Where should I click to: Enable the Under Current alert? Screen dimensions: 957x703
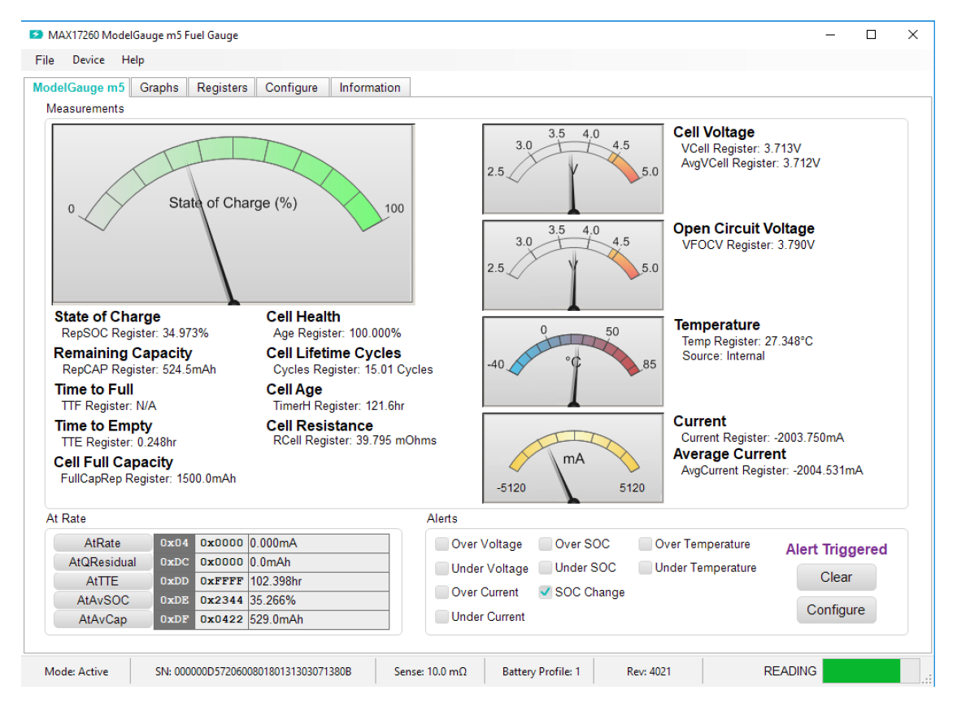pos(442,616)
